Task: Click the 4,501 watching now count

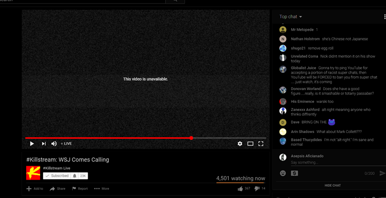Action: pyautogui.click(x=241, y=179)
